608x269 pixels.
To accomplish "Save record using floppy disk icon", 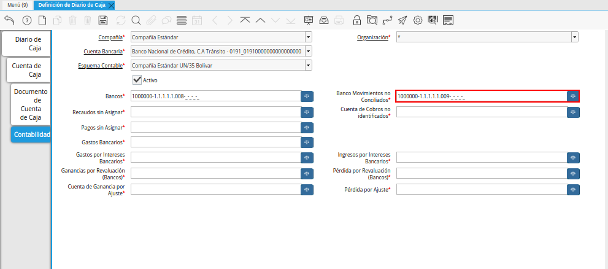I will pos(103,20).
